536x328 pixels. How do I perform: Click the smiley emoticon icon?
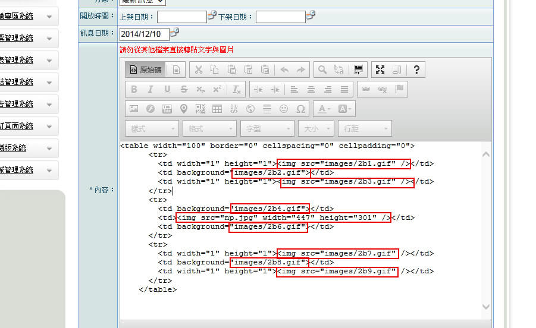point(284,109)
